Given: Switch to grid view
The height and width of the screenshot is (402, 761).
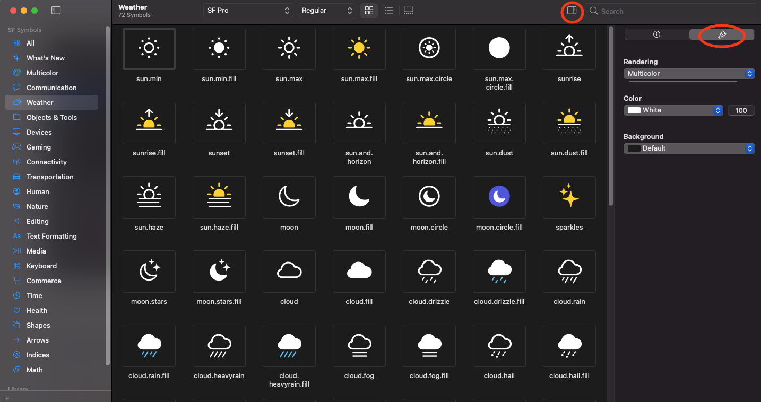Looking at the screenshot, I should [369, 11].
